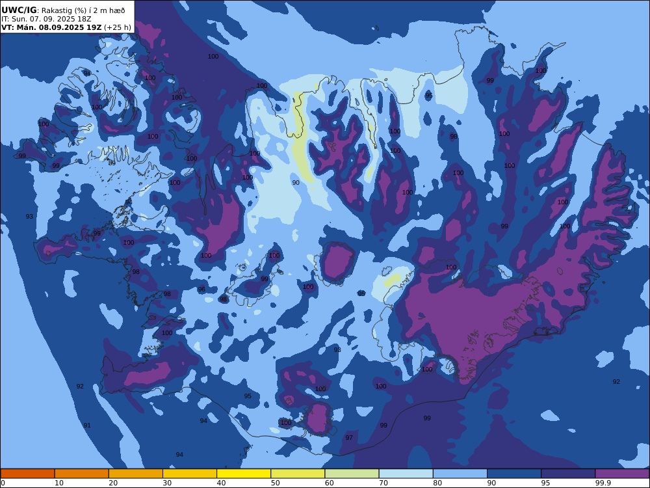Click the "97" humidity value on the map
650x488 pixels.
[x=349, y=437]
